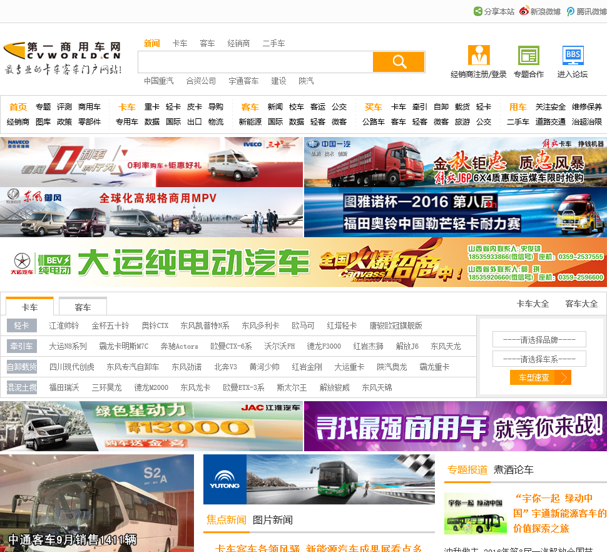607x552 pixels.
Task: Open 奥铃CTX light truck link
Action: pyautogui.click(x=155, y=325)
